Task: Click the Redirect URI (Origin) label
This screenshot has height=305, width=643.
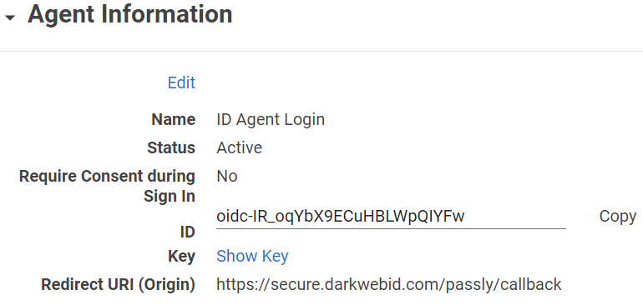Action: click(x=118, y=284)
